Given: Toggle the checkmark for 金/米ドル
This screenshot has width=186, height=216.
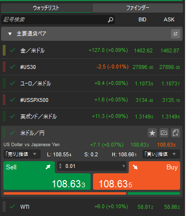Looking at the screenshot, I should (x=13, y=50).
